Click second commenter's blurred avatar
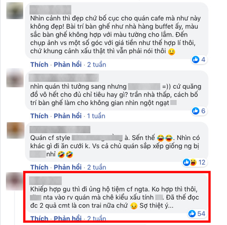This screenshot has width=227, height=225. (x=15, y=78)
